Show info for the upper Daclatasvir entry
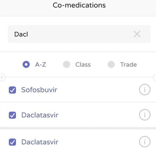 [145, 115]
